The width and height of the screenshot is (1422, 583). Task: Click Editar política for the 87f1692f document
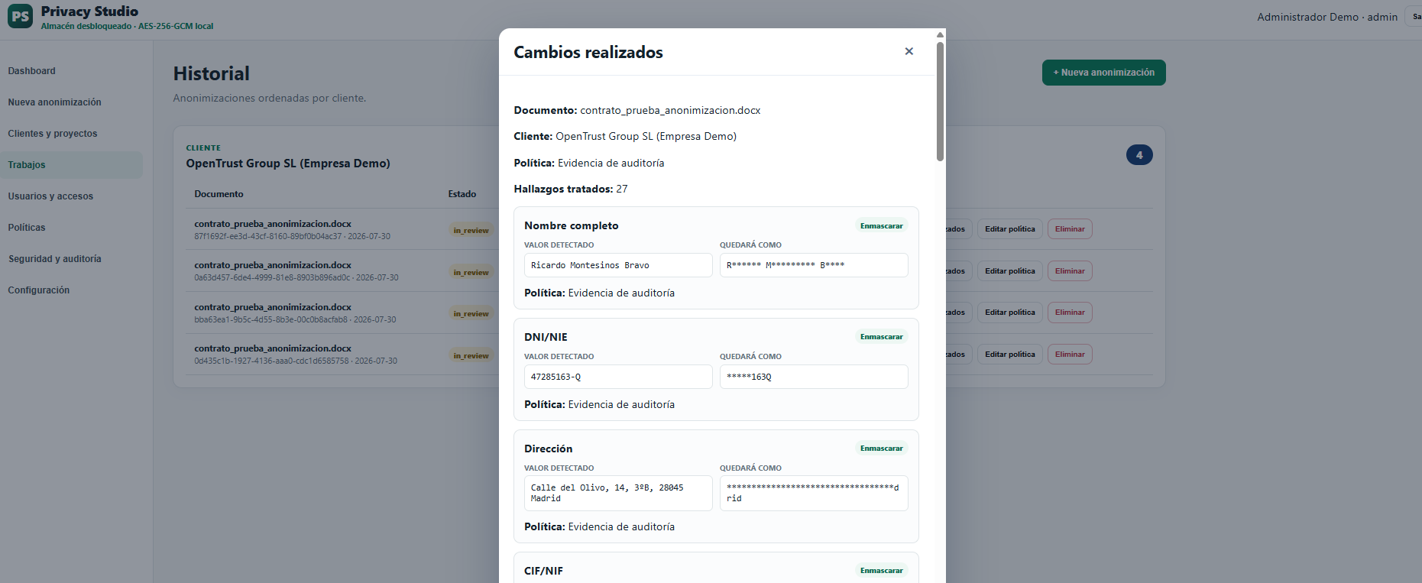(x=1009, y=229)
